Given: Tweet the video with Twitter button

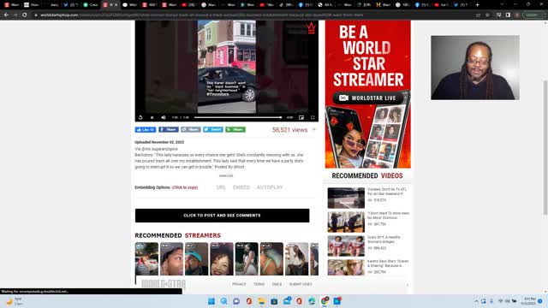Looking at the screenshot, I should point(213,129).
